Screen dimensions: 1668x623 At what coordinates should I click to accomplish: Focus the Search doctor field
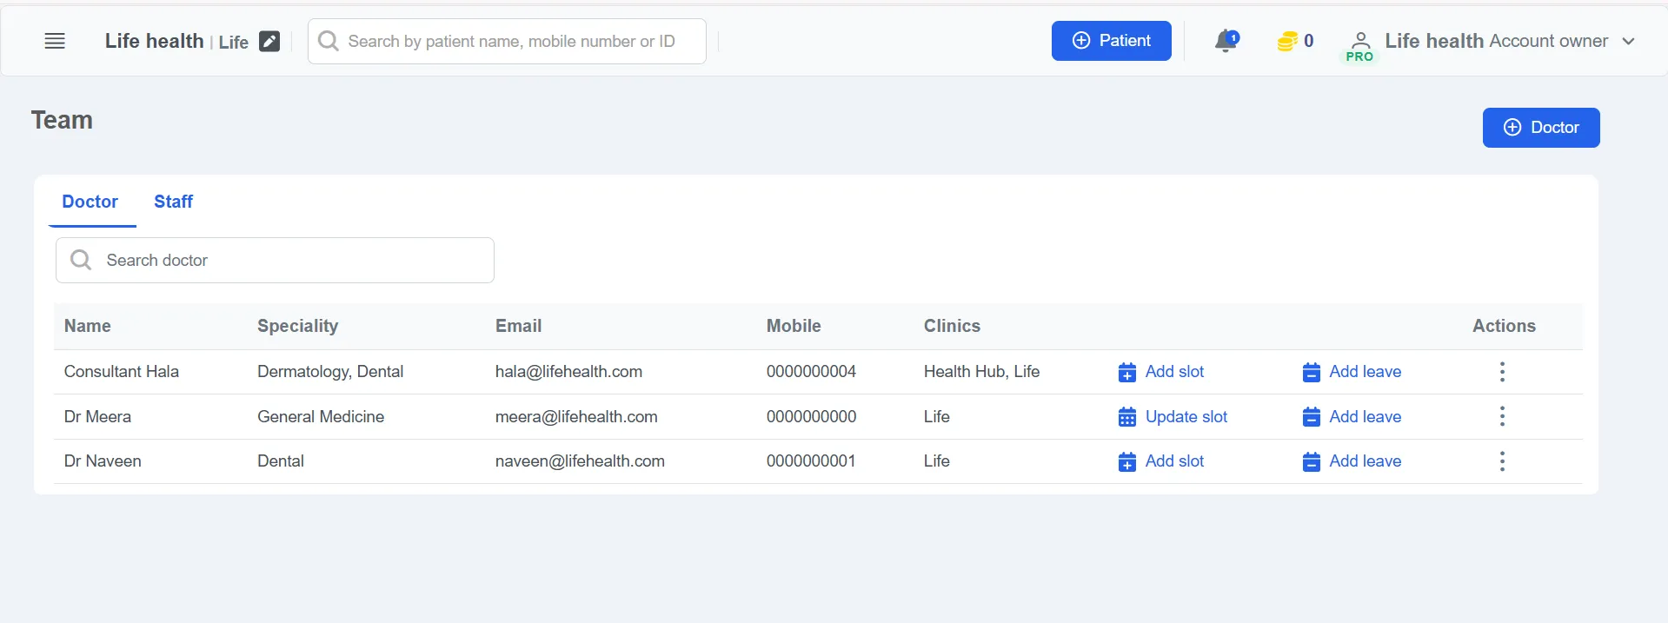tap(275, 260)
